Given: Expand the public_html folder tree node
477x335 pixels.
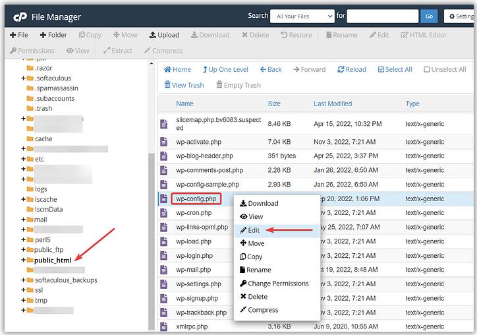Looking at the screenshot, I should [23, 260].
